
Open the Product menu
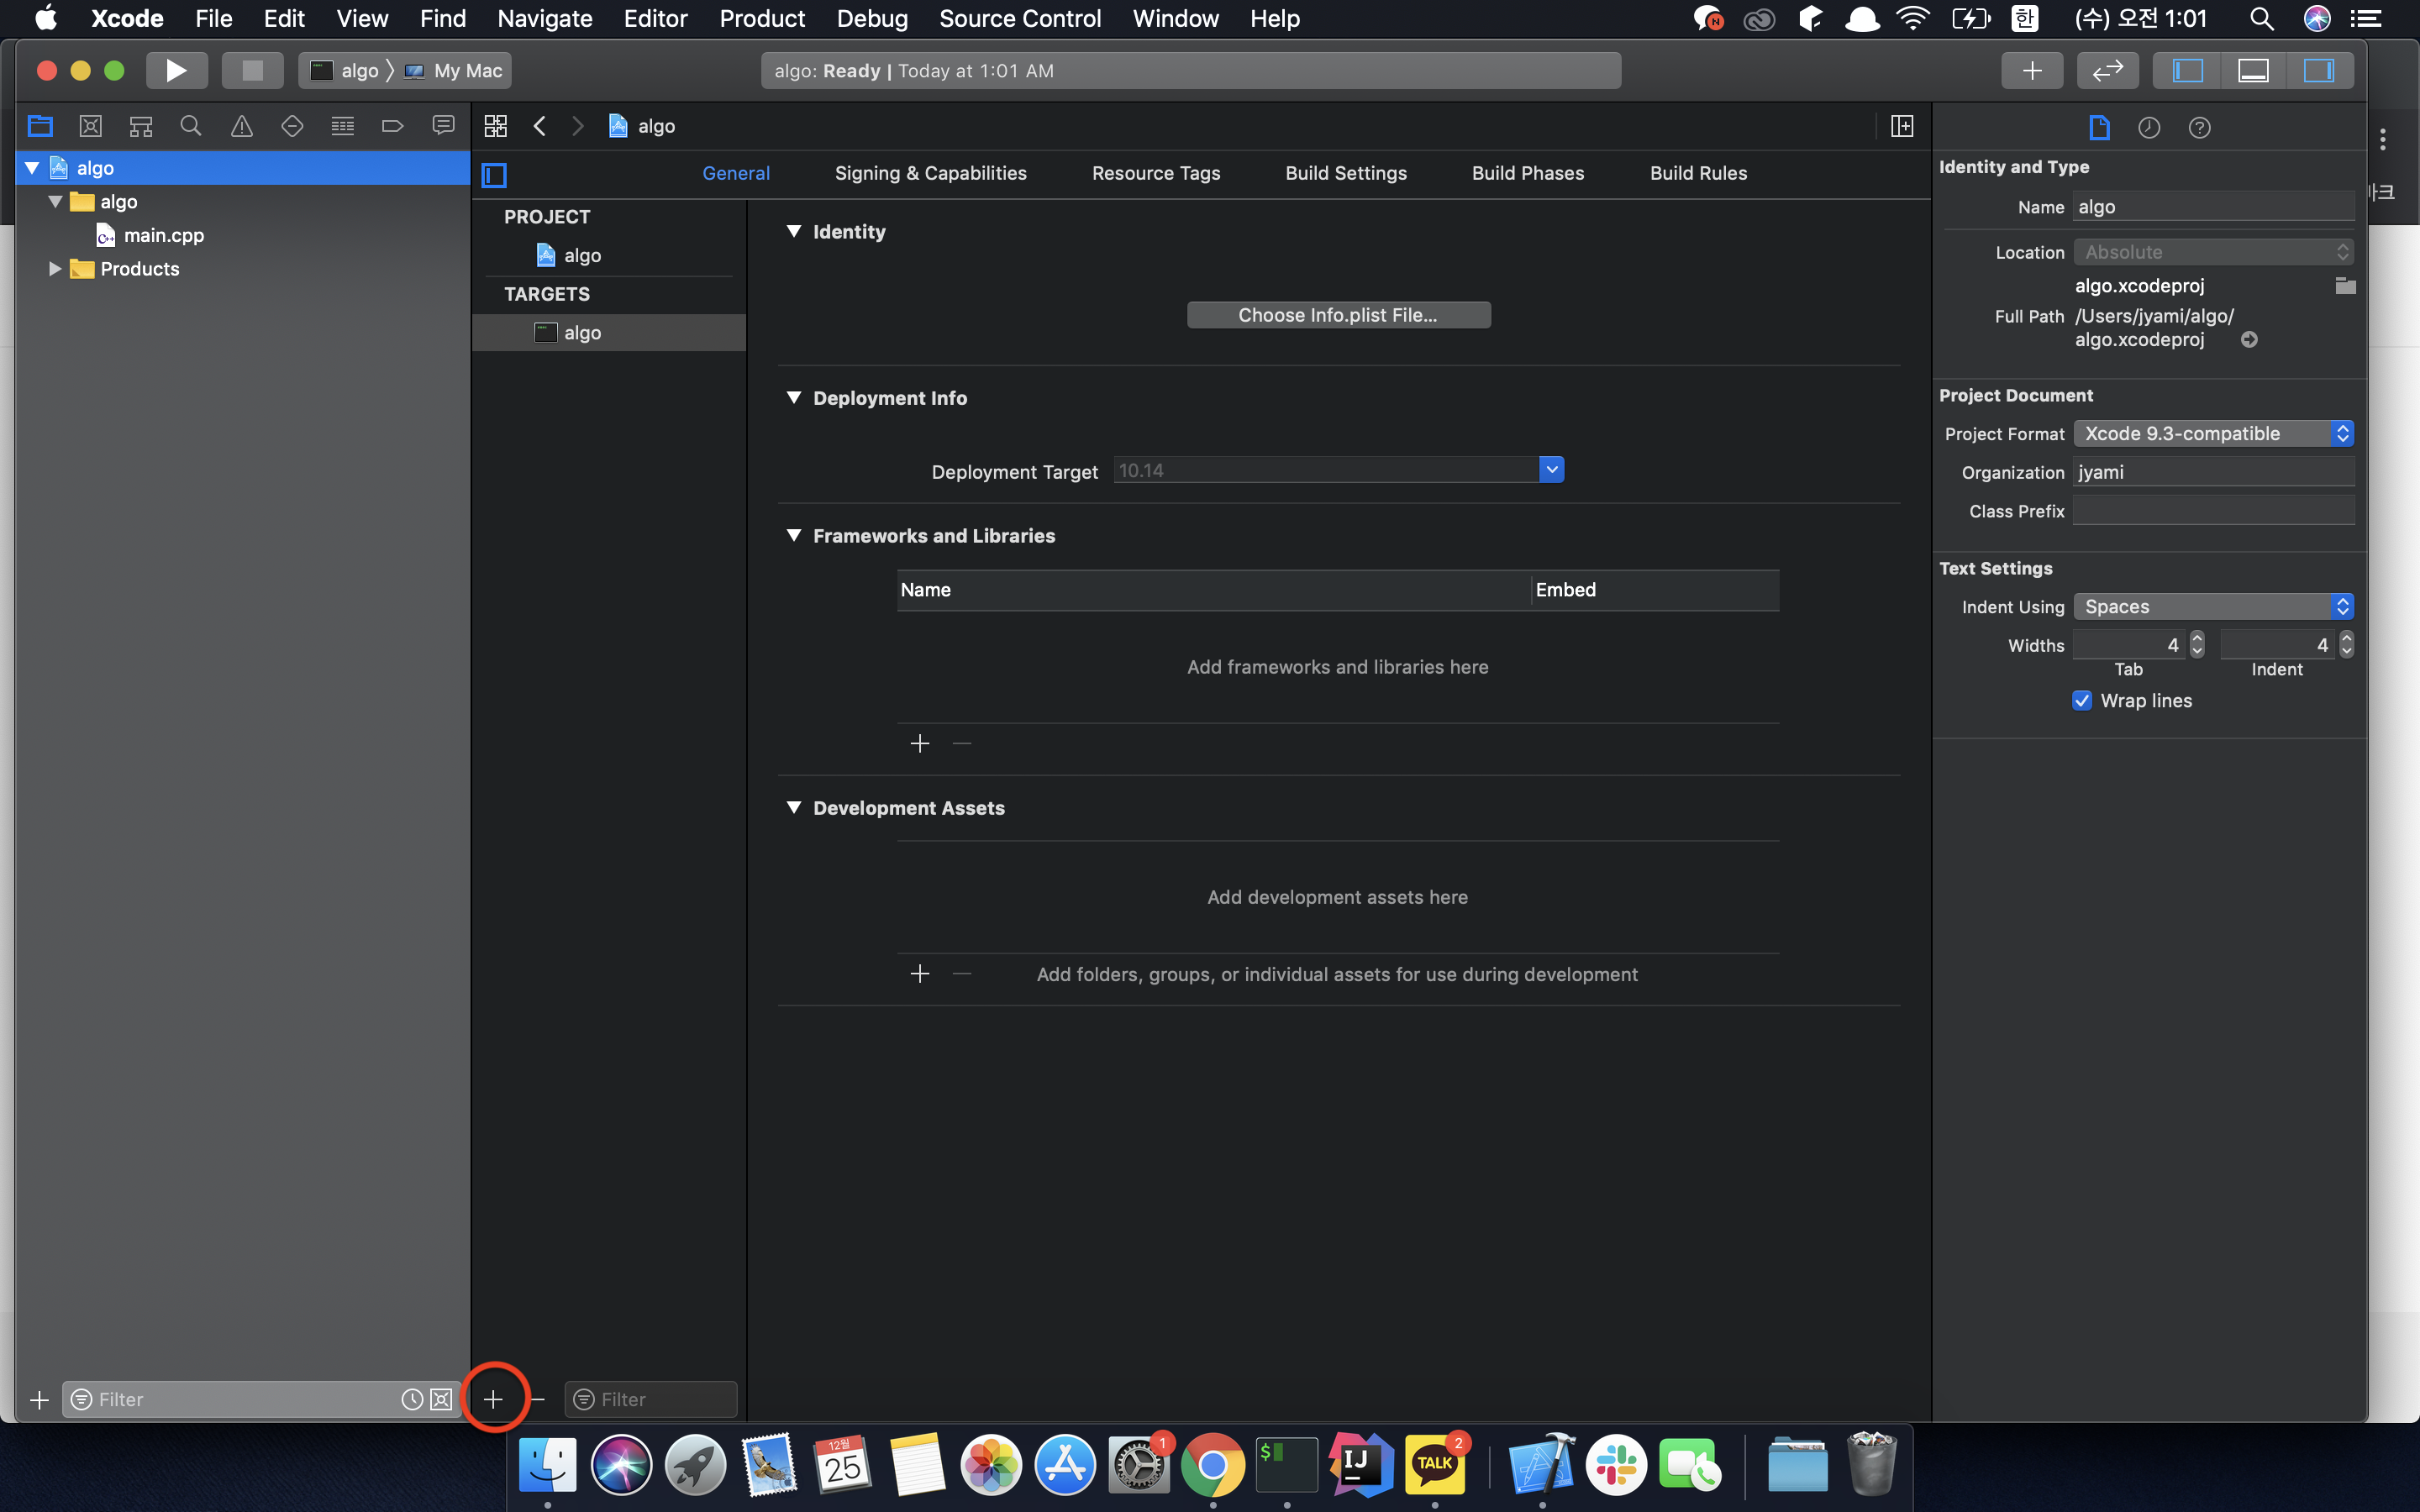(761, 18)
